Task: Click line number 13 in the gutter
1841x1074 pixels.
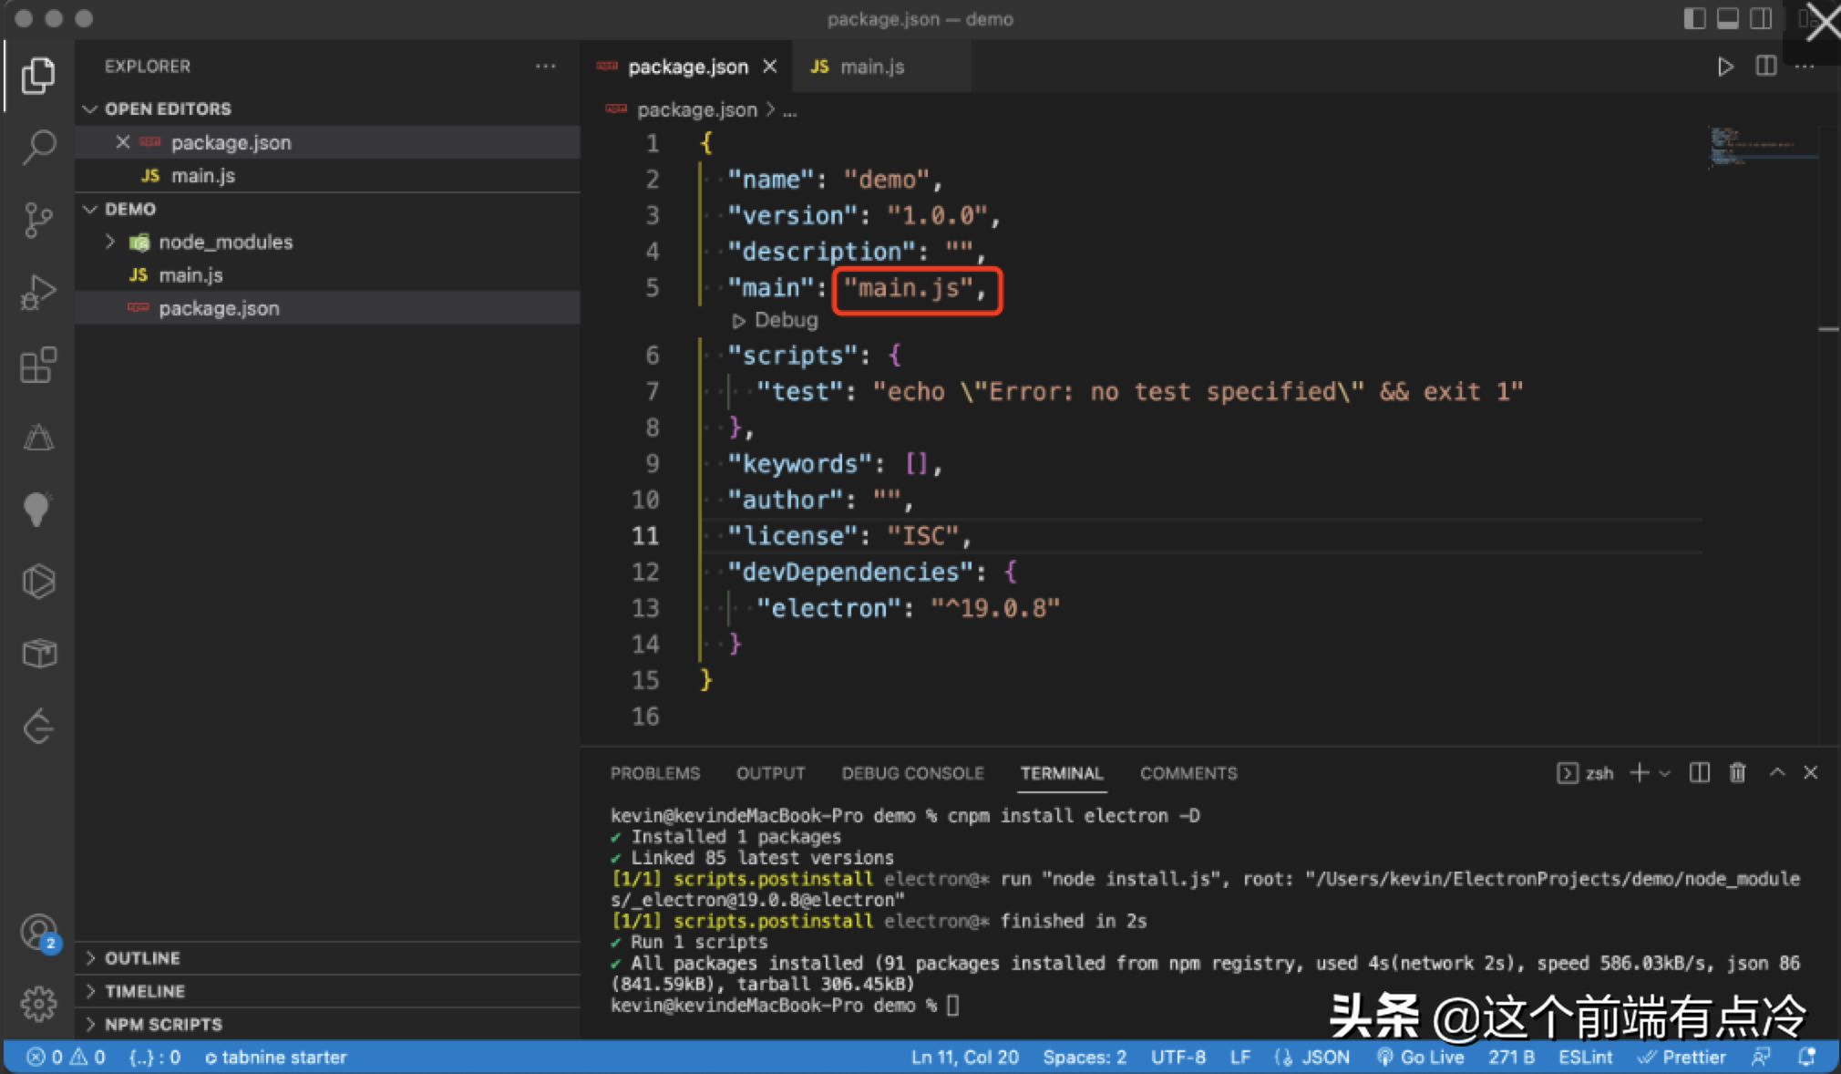Action: [x=645, y=608]
